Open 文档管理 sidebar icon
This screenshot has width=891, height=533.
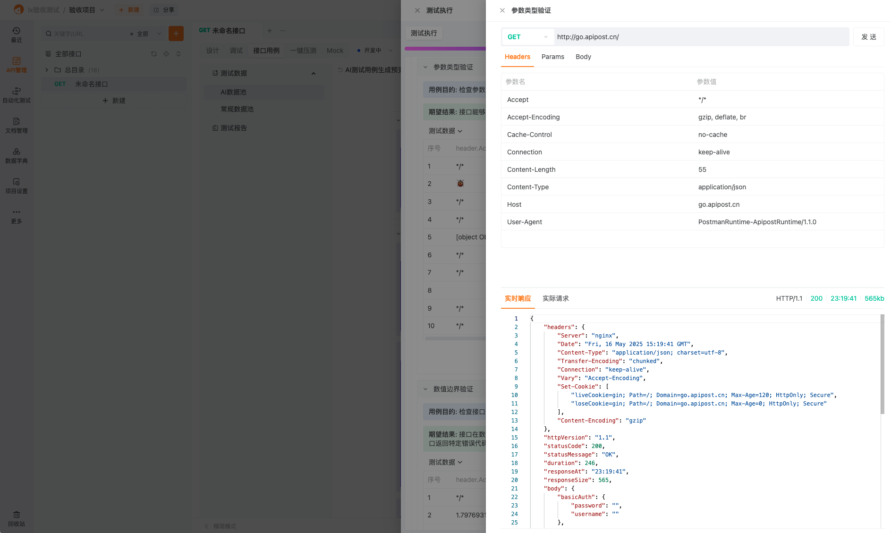[16, 125]
